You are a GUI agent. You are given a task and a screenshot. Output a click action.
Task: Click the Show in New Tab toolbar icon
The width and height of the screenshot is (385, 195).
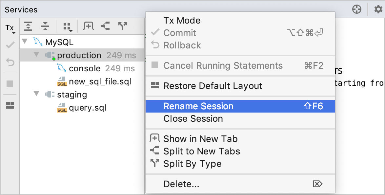(88, 26)
